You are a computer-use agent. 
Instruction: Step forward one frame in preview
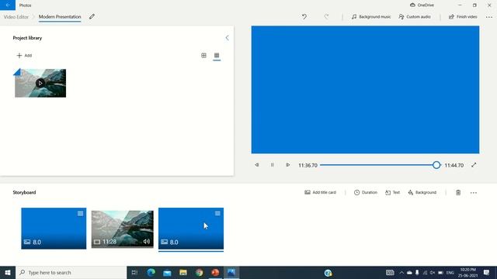pyautogui.click(x=287, y=165)
